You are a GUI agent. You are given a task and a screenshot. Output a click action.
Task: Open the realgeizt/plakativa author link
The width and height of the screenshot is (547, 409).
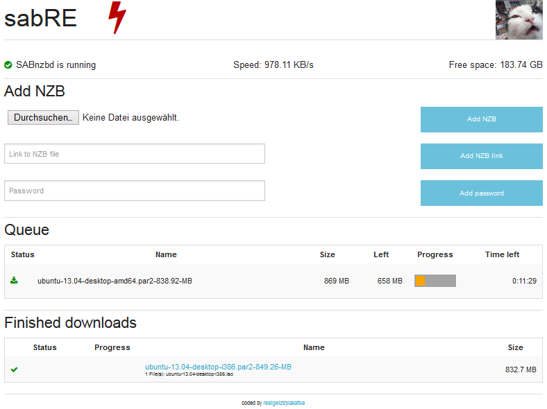[x=284, y=403]
